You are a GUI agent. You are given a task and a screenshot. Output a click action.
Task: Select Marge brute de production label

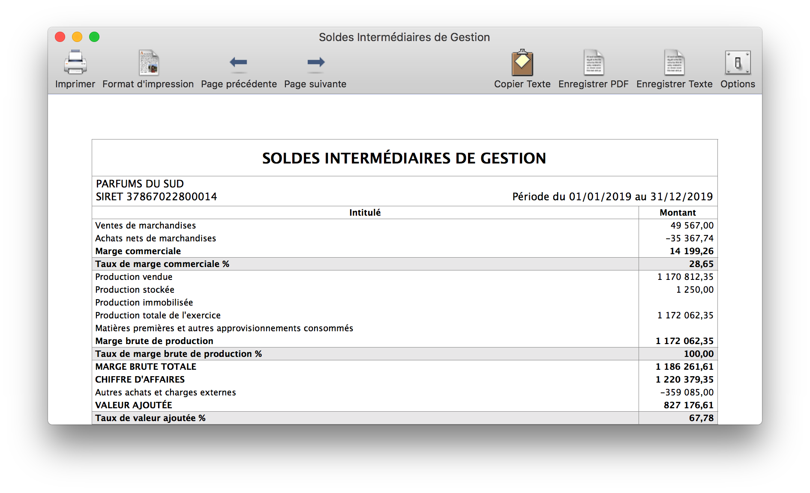pos(154,341)
